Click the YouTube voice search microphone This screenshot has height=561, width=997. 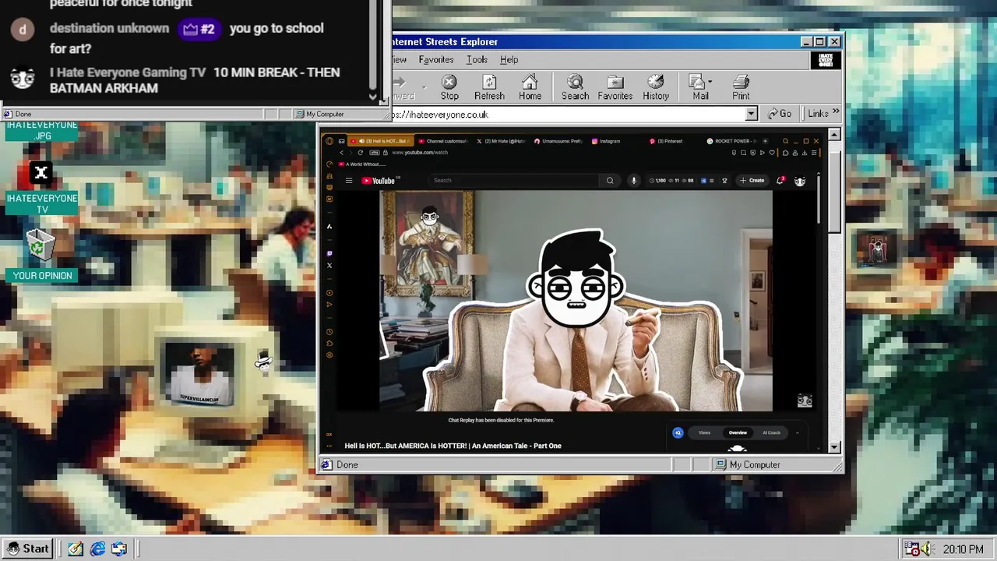point(634,181)
